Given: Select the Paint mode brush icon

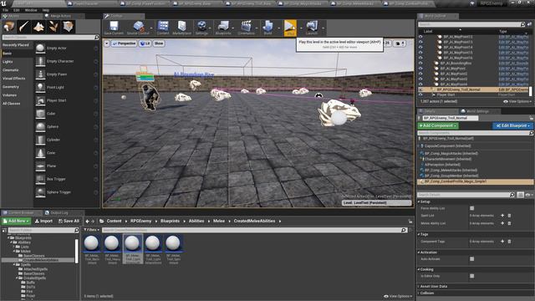Looking at the screenshot, I should [24, 27].
